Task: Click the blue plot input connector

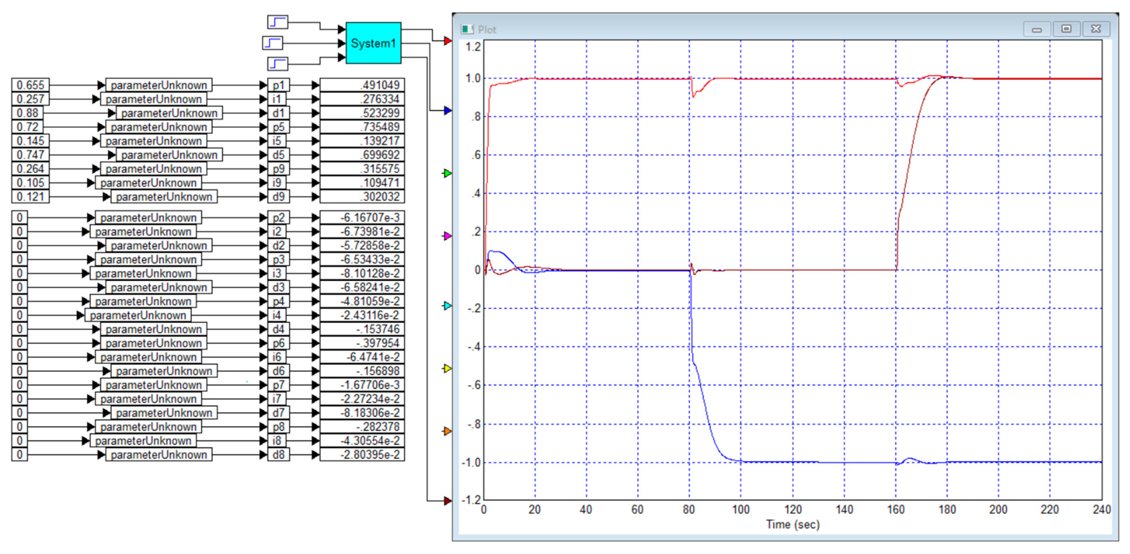Action: pos(448,111)
